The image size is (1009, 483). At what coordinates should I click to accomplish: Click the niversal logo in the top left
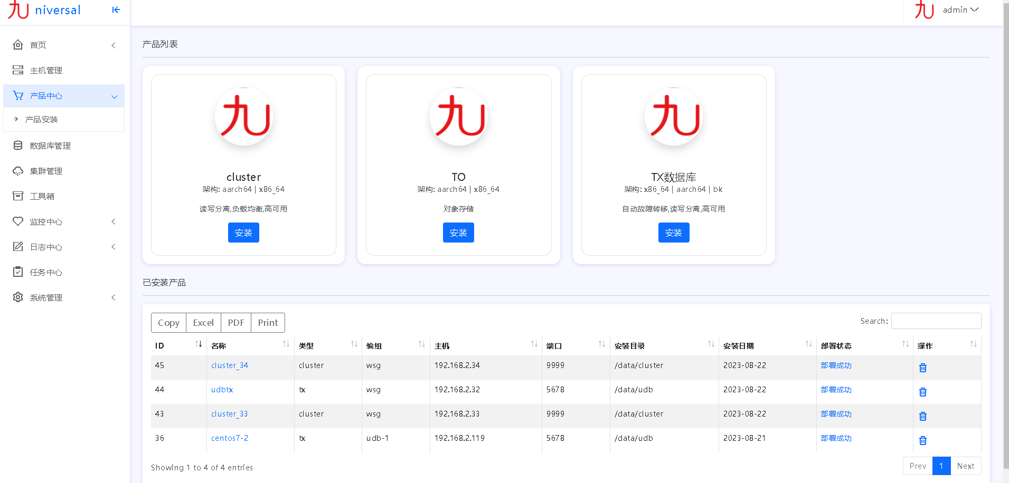coord(44,10)
